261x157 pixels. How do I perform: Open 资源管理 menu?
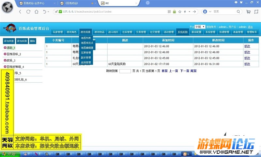click(224, 32)
